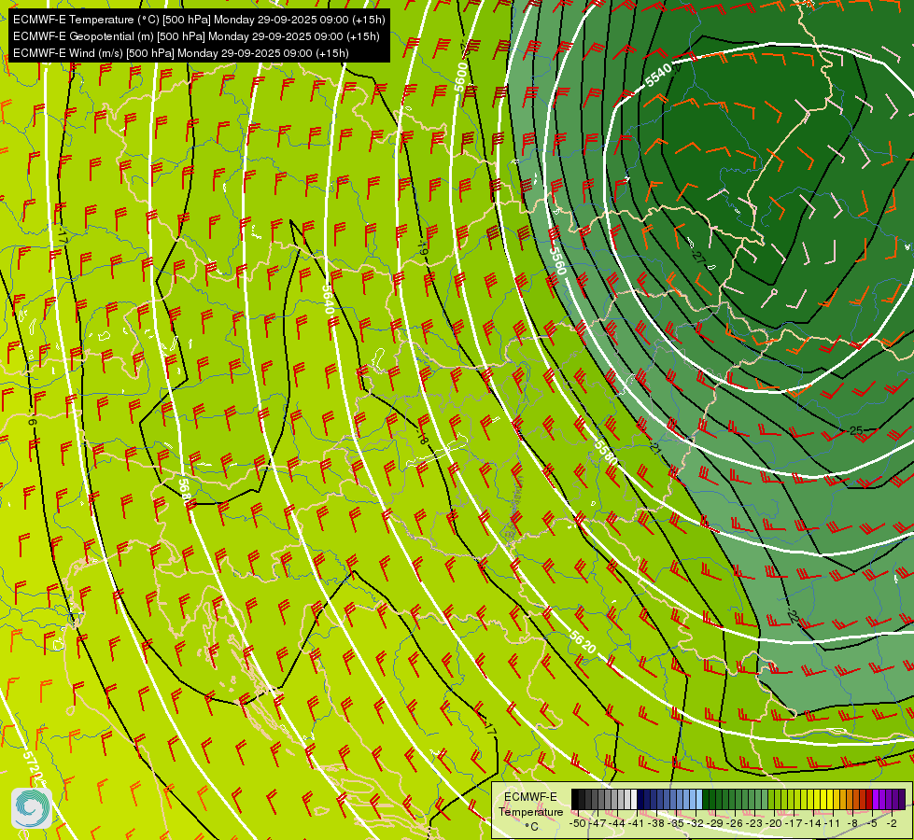Viewport: 914px width, 840px height.
Task: Pick the white swatch near -41 in legend
Action: (x=632, y=799)
